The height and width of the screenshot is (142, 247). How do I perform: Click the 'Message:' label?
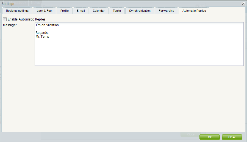pos(10,25)
